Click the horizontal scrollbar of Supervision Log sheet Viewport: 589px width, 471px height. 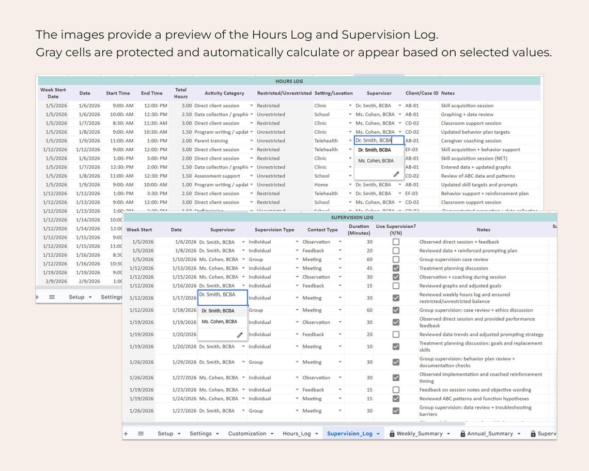click(294, 423)
